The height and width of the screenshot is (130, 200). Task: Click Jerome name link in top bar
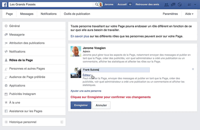(109, 4)
